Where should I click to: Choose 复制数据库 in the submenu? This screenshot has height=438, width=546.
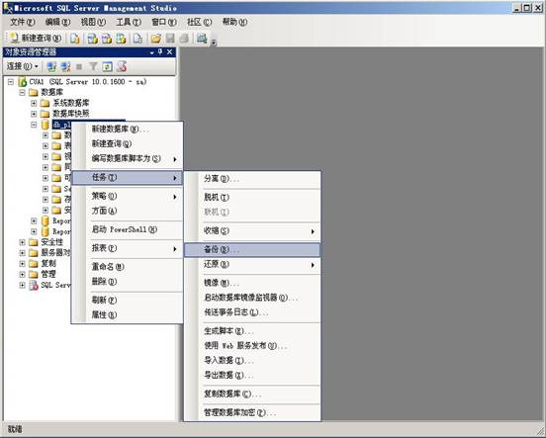[252, 394]
